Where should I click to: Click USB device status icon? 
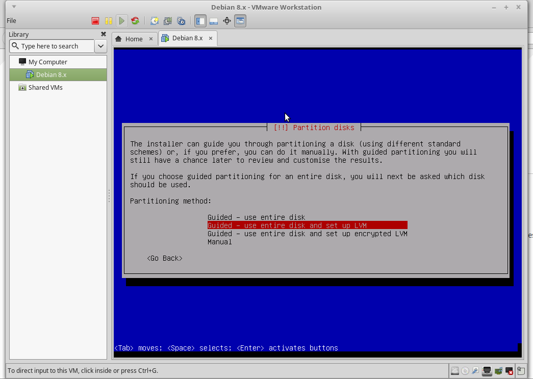(x=475, y=371)
